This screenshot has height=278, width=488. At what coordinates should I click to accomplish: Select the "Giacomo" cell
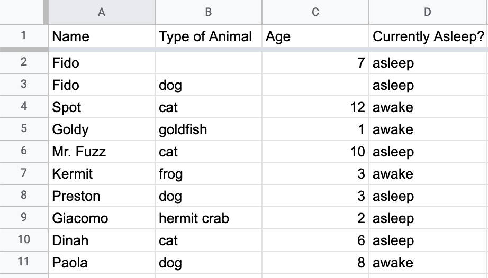(x=102, y=218)
